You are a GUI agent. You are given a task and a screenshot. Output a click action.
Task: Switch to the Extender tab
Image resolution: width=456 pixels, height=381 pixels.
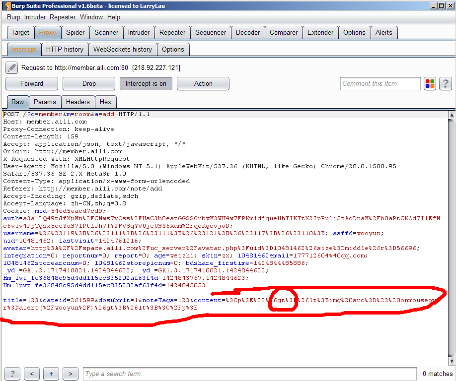[320, 33]
